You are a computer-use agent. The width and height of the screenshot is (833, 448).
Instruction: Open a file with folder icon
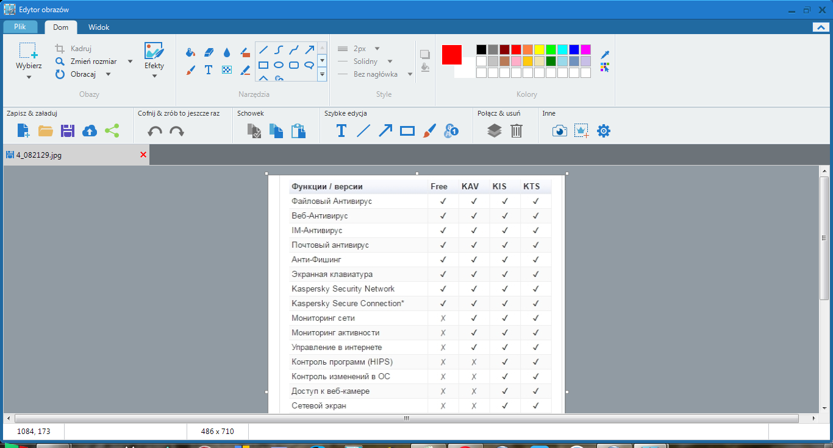(x=46, y=130)
